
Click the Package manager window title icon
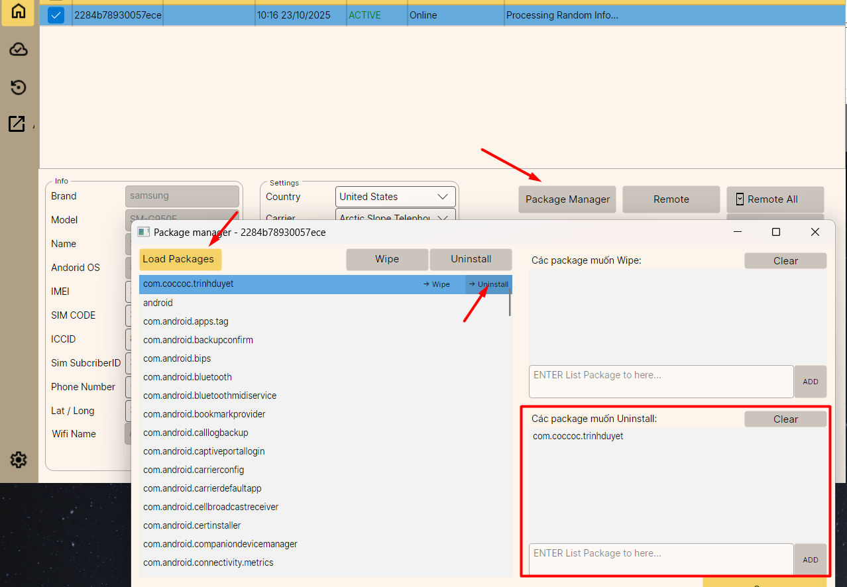point(143,233)
